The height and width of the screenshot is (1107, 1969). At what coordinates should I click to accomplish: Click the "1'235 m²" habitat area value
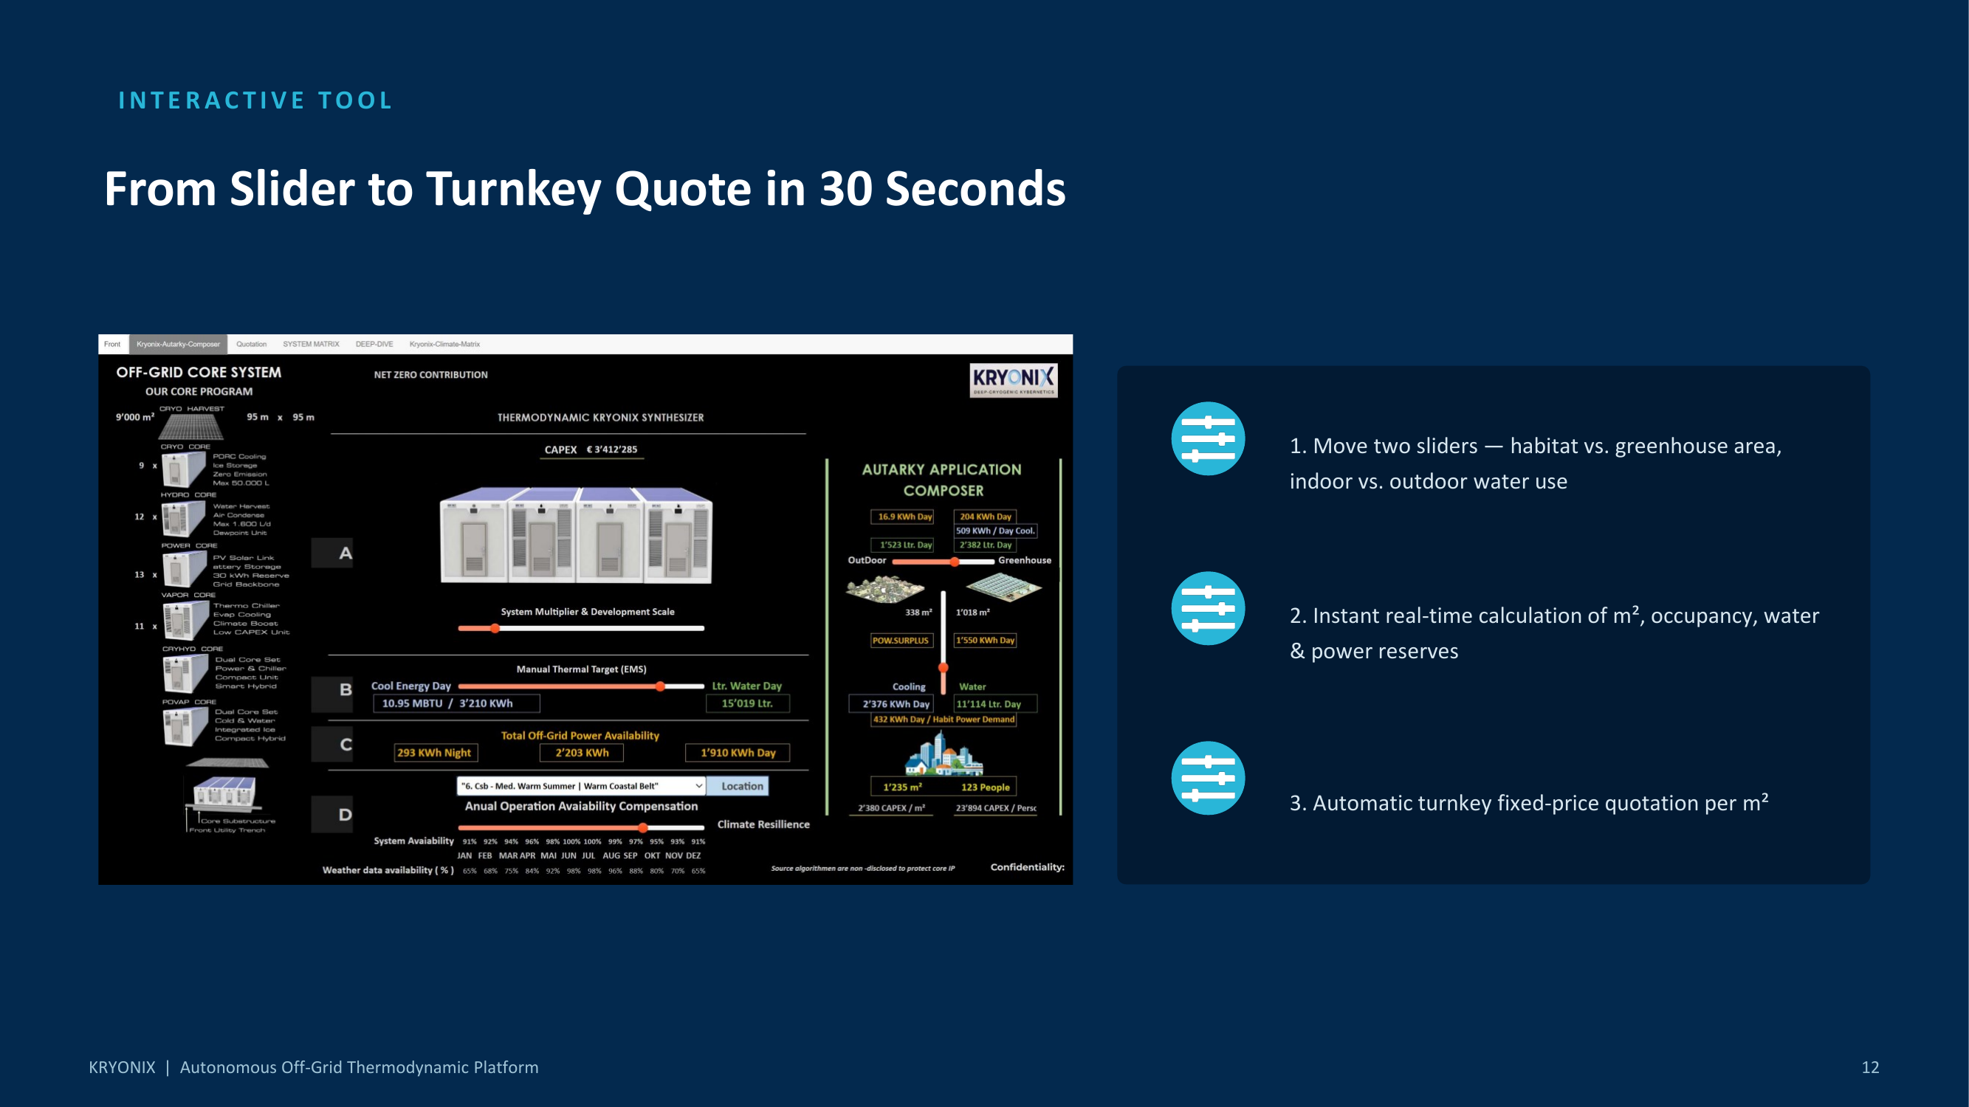903,787
